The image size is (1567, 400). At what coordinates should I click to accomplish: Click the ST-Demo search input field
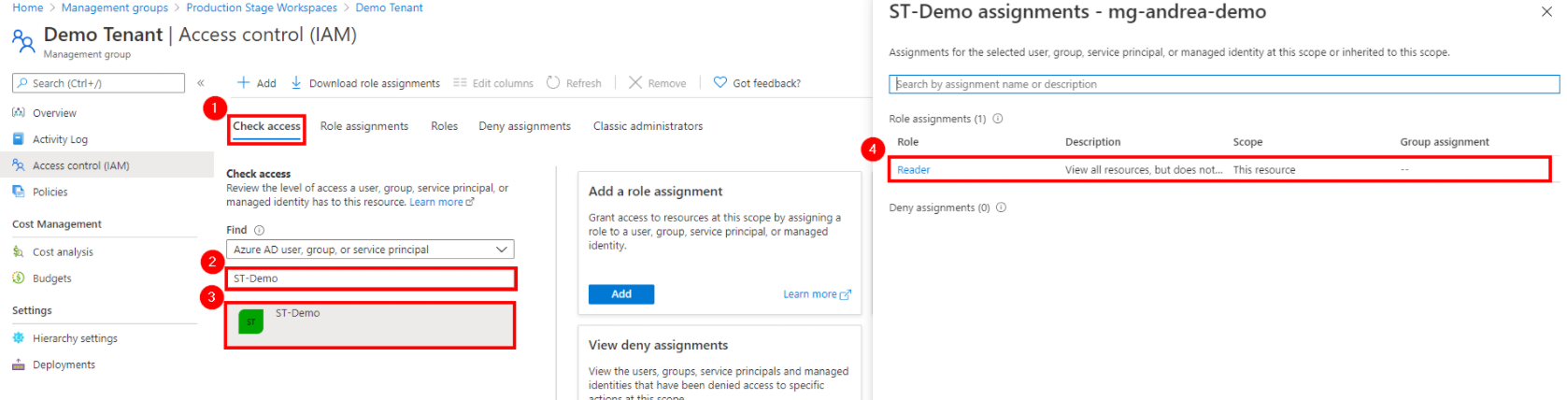(x=370, y=279)
